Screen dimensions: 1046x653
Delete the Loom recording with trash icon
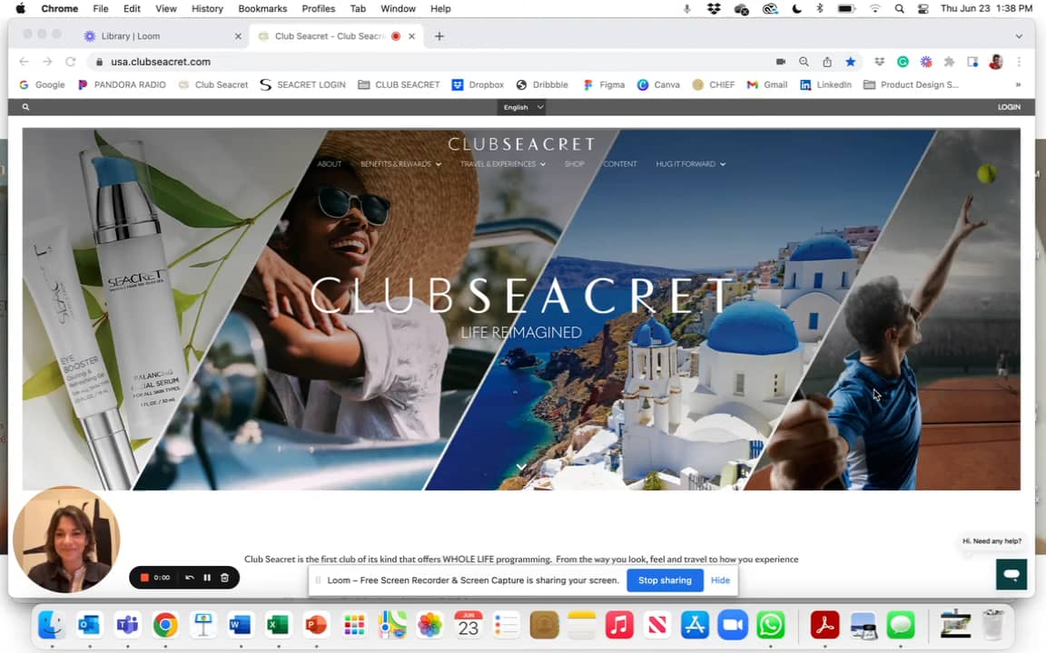pos(225,578)
